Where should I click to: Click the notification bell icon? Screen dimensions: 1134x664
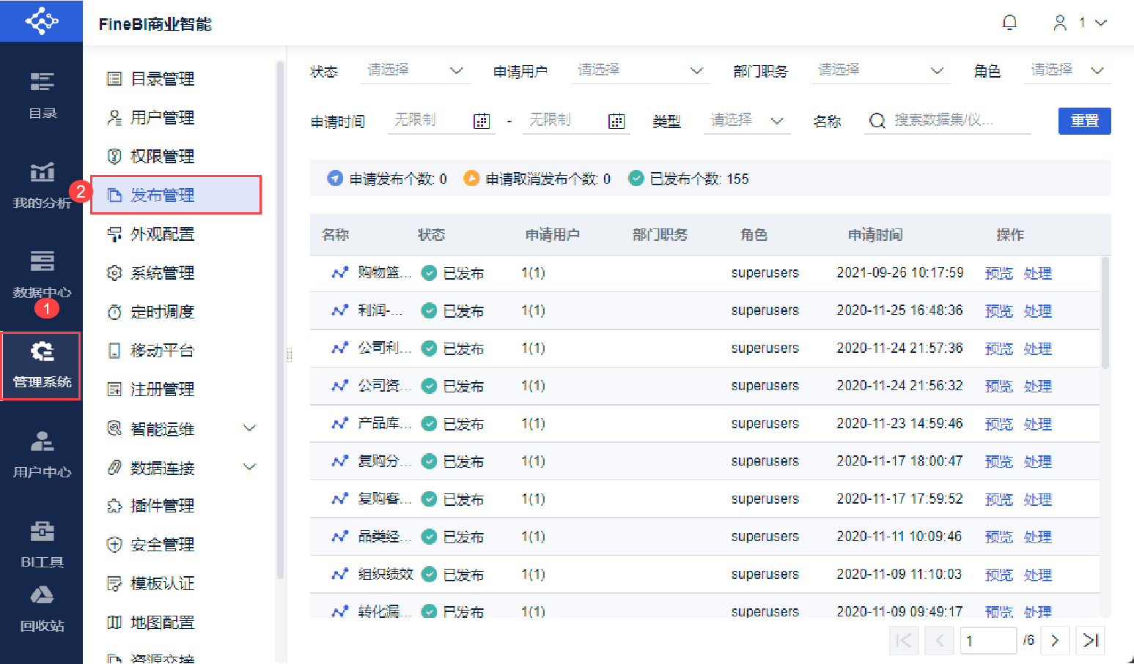(1009, 23)
